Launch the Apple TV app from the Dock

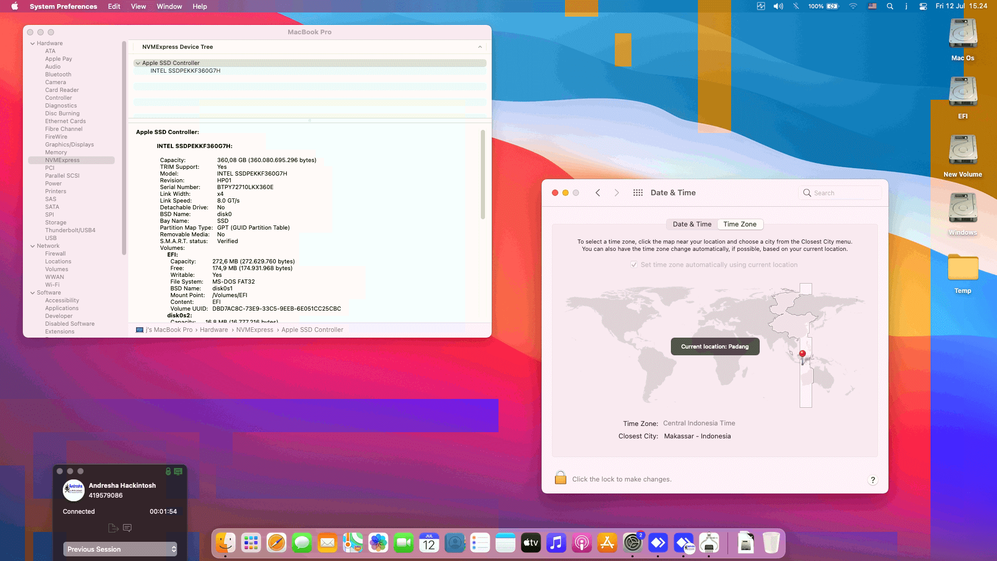coord(531,543)
